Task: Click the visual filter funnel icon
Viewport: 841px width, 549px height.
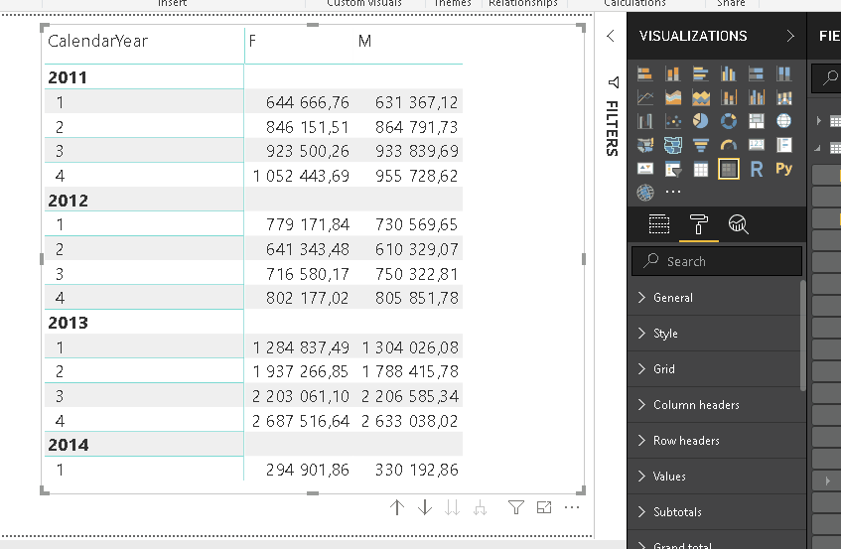Action: coord(516,507)
